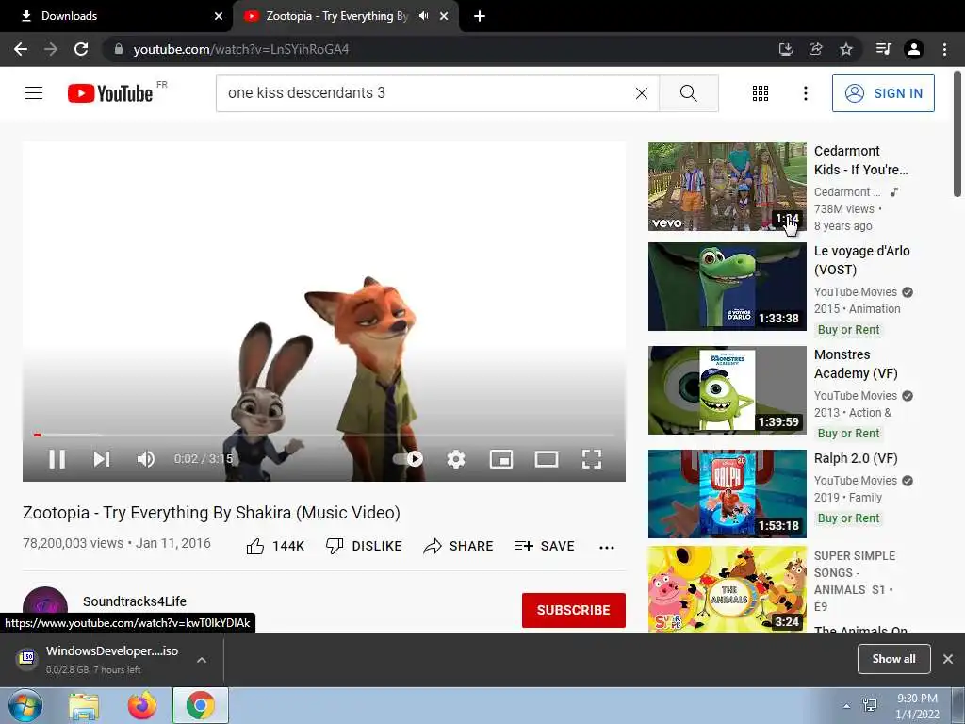This screenshot has width=965, height=724.
Task: Open Windows Explorer from taskbar
Action: [84, 706]
